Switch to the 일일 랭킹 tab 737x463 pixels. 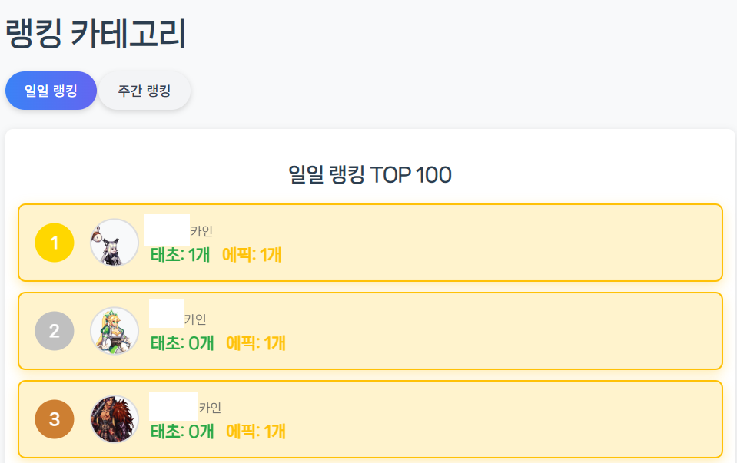[x=51, y=91]
